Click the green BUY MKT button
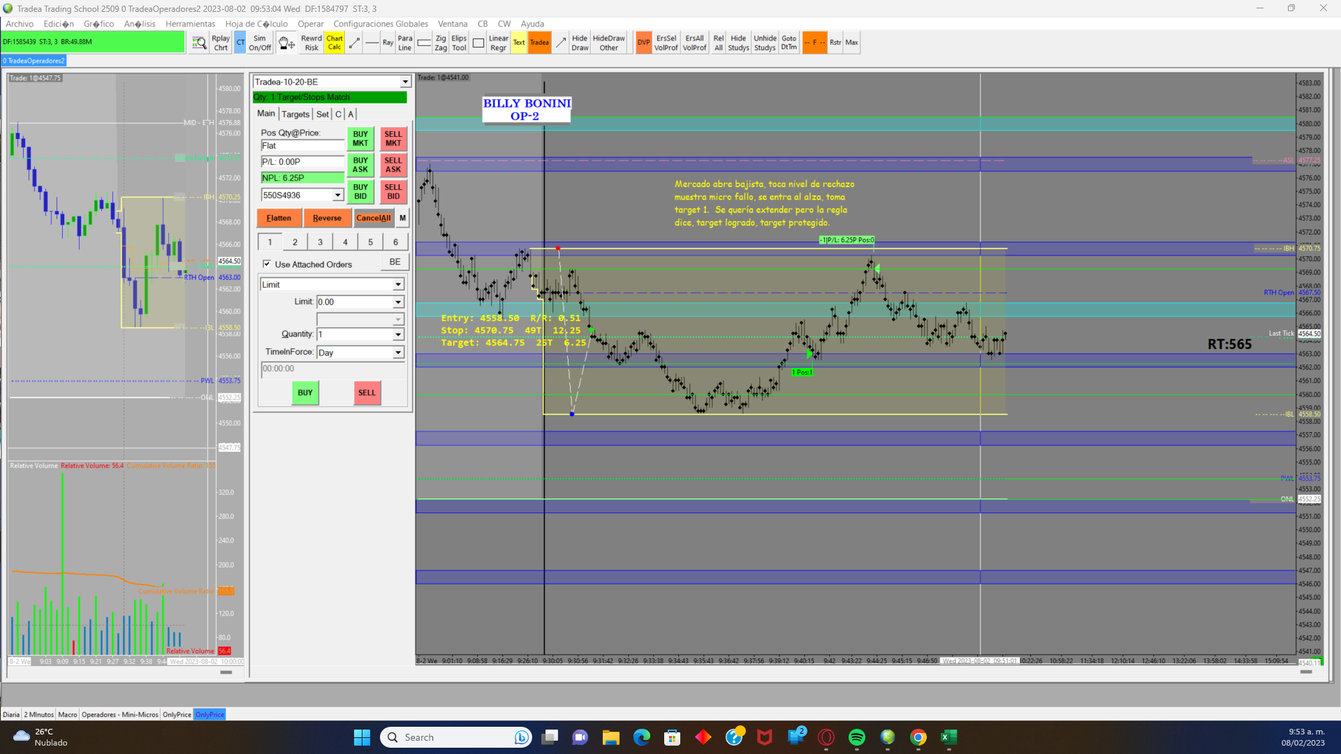 pos(360,139)
